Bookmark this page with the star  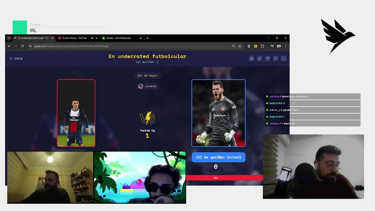tap(240, 46)
